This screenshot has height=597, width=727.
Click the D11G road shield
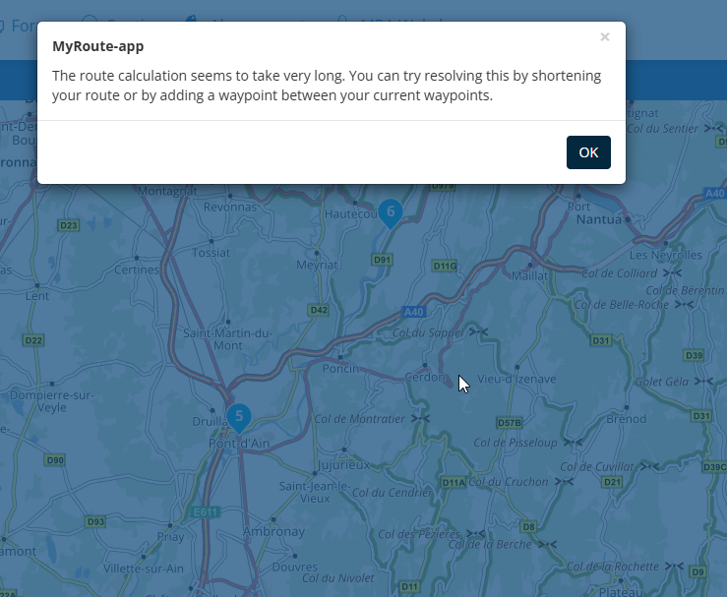(445, 267)
